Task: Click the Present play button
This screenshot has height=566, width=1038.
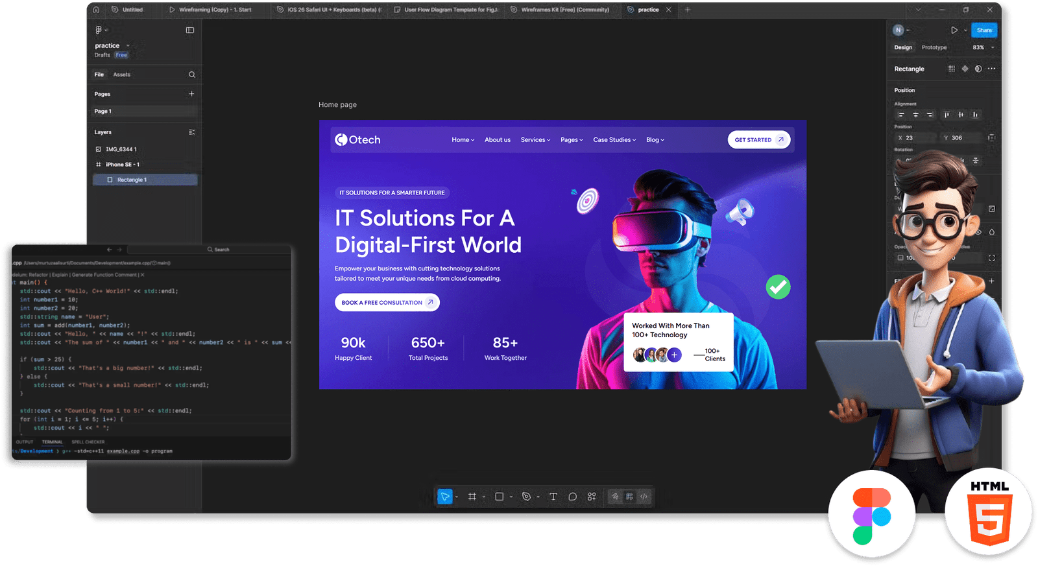Action: pos(954,30)
